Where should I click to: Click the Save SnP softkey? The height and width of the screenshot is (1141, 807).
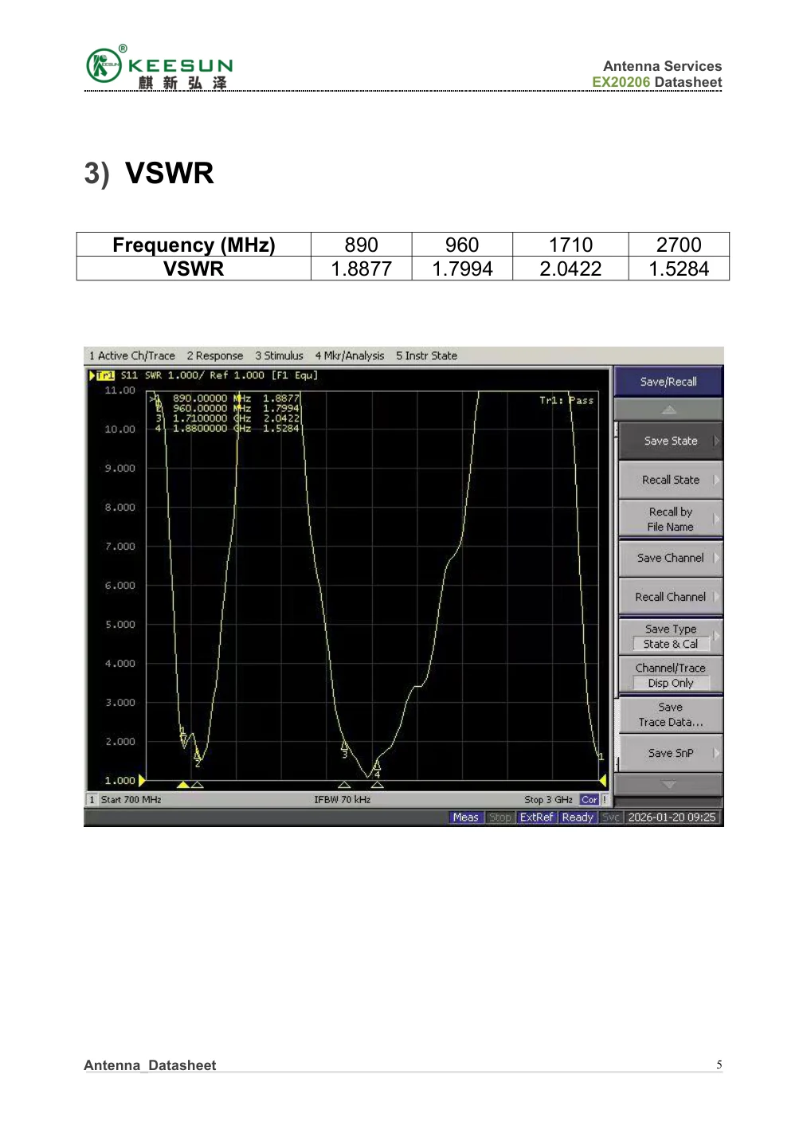(670, 753)
